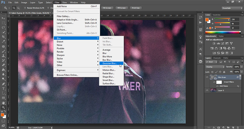Switch to the Channels tab
This screenshot has width=244, height=129.
click(217, 58)
